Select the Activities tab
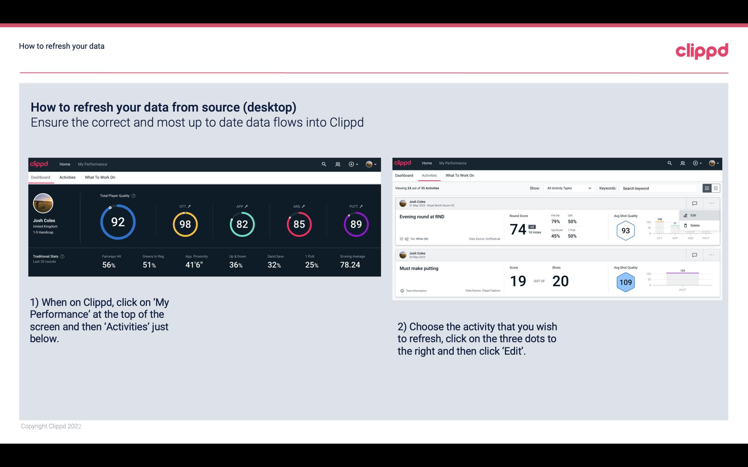748x467 pixels. click(67, 176)
